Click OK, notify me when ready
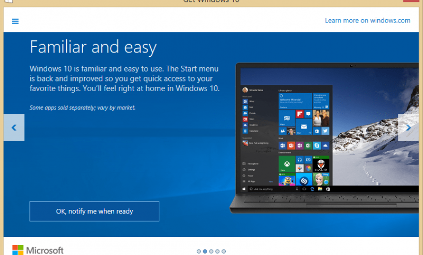 (x=94, y=211)
